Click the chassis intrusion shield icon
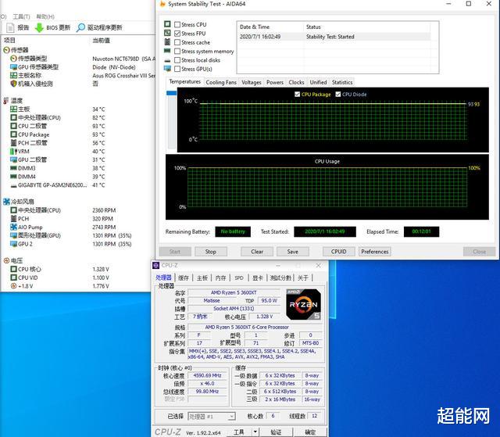Viewport: 500px width, 437px height. pyautogui.click(x=13, y=84)
